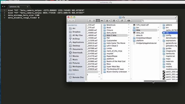Click the Finder horizontal scrollbar thumb
The width and height of the screenshot is (185, 104).
(155, 81)
